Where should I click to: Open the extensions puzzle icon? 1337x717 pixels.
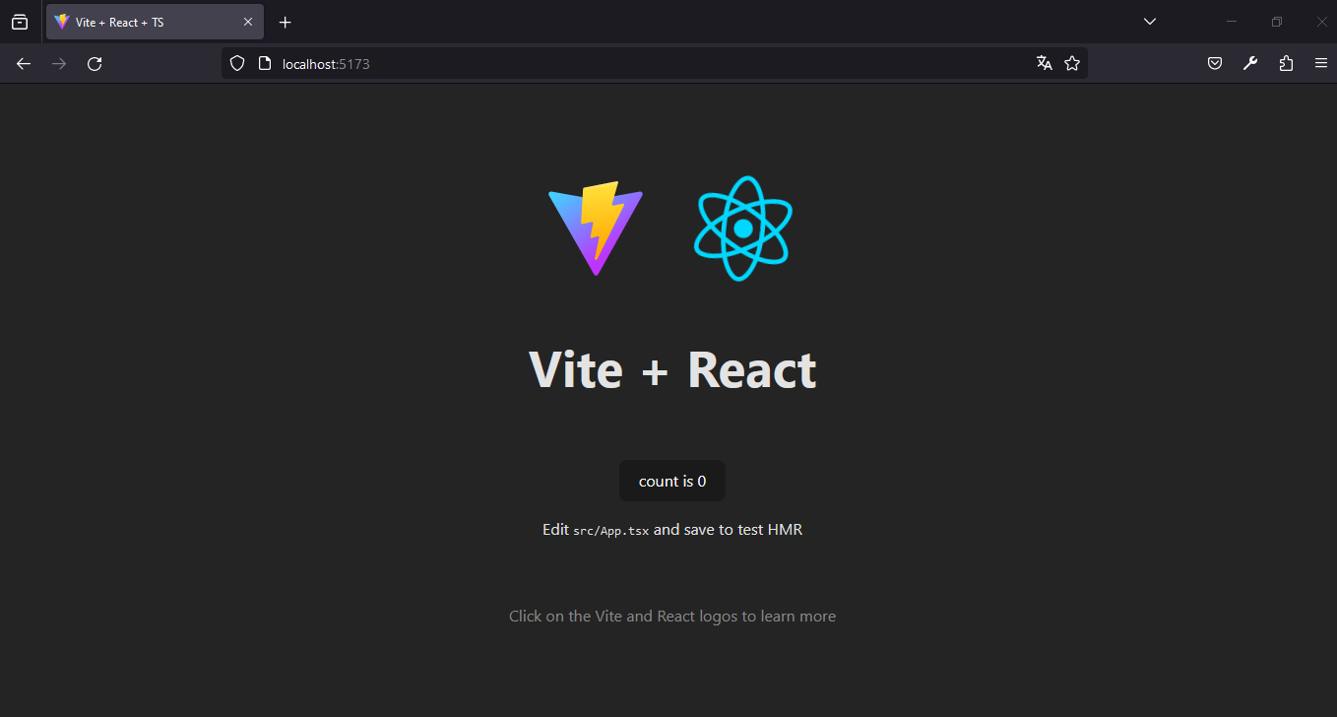1286,62
